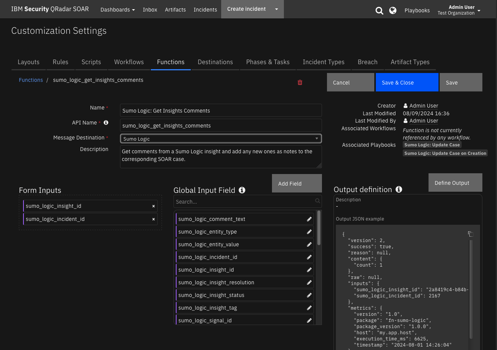
Task: Open the Incidents menu item
Action: (205, 10)
